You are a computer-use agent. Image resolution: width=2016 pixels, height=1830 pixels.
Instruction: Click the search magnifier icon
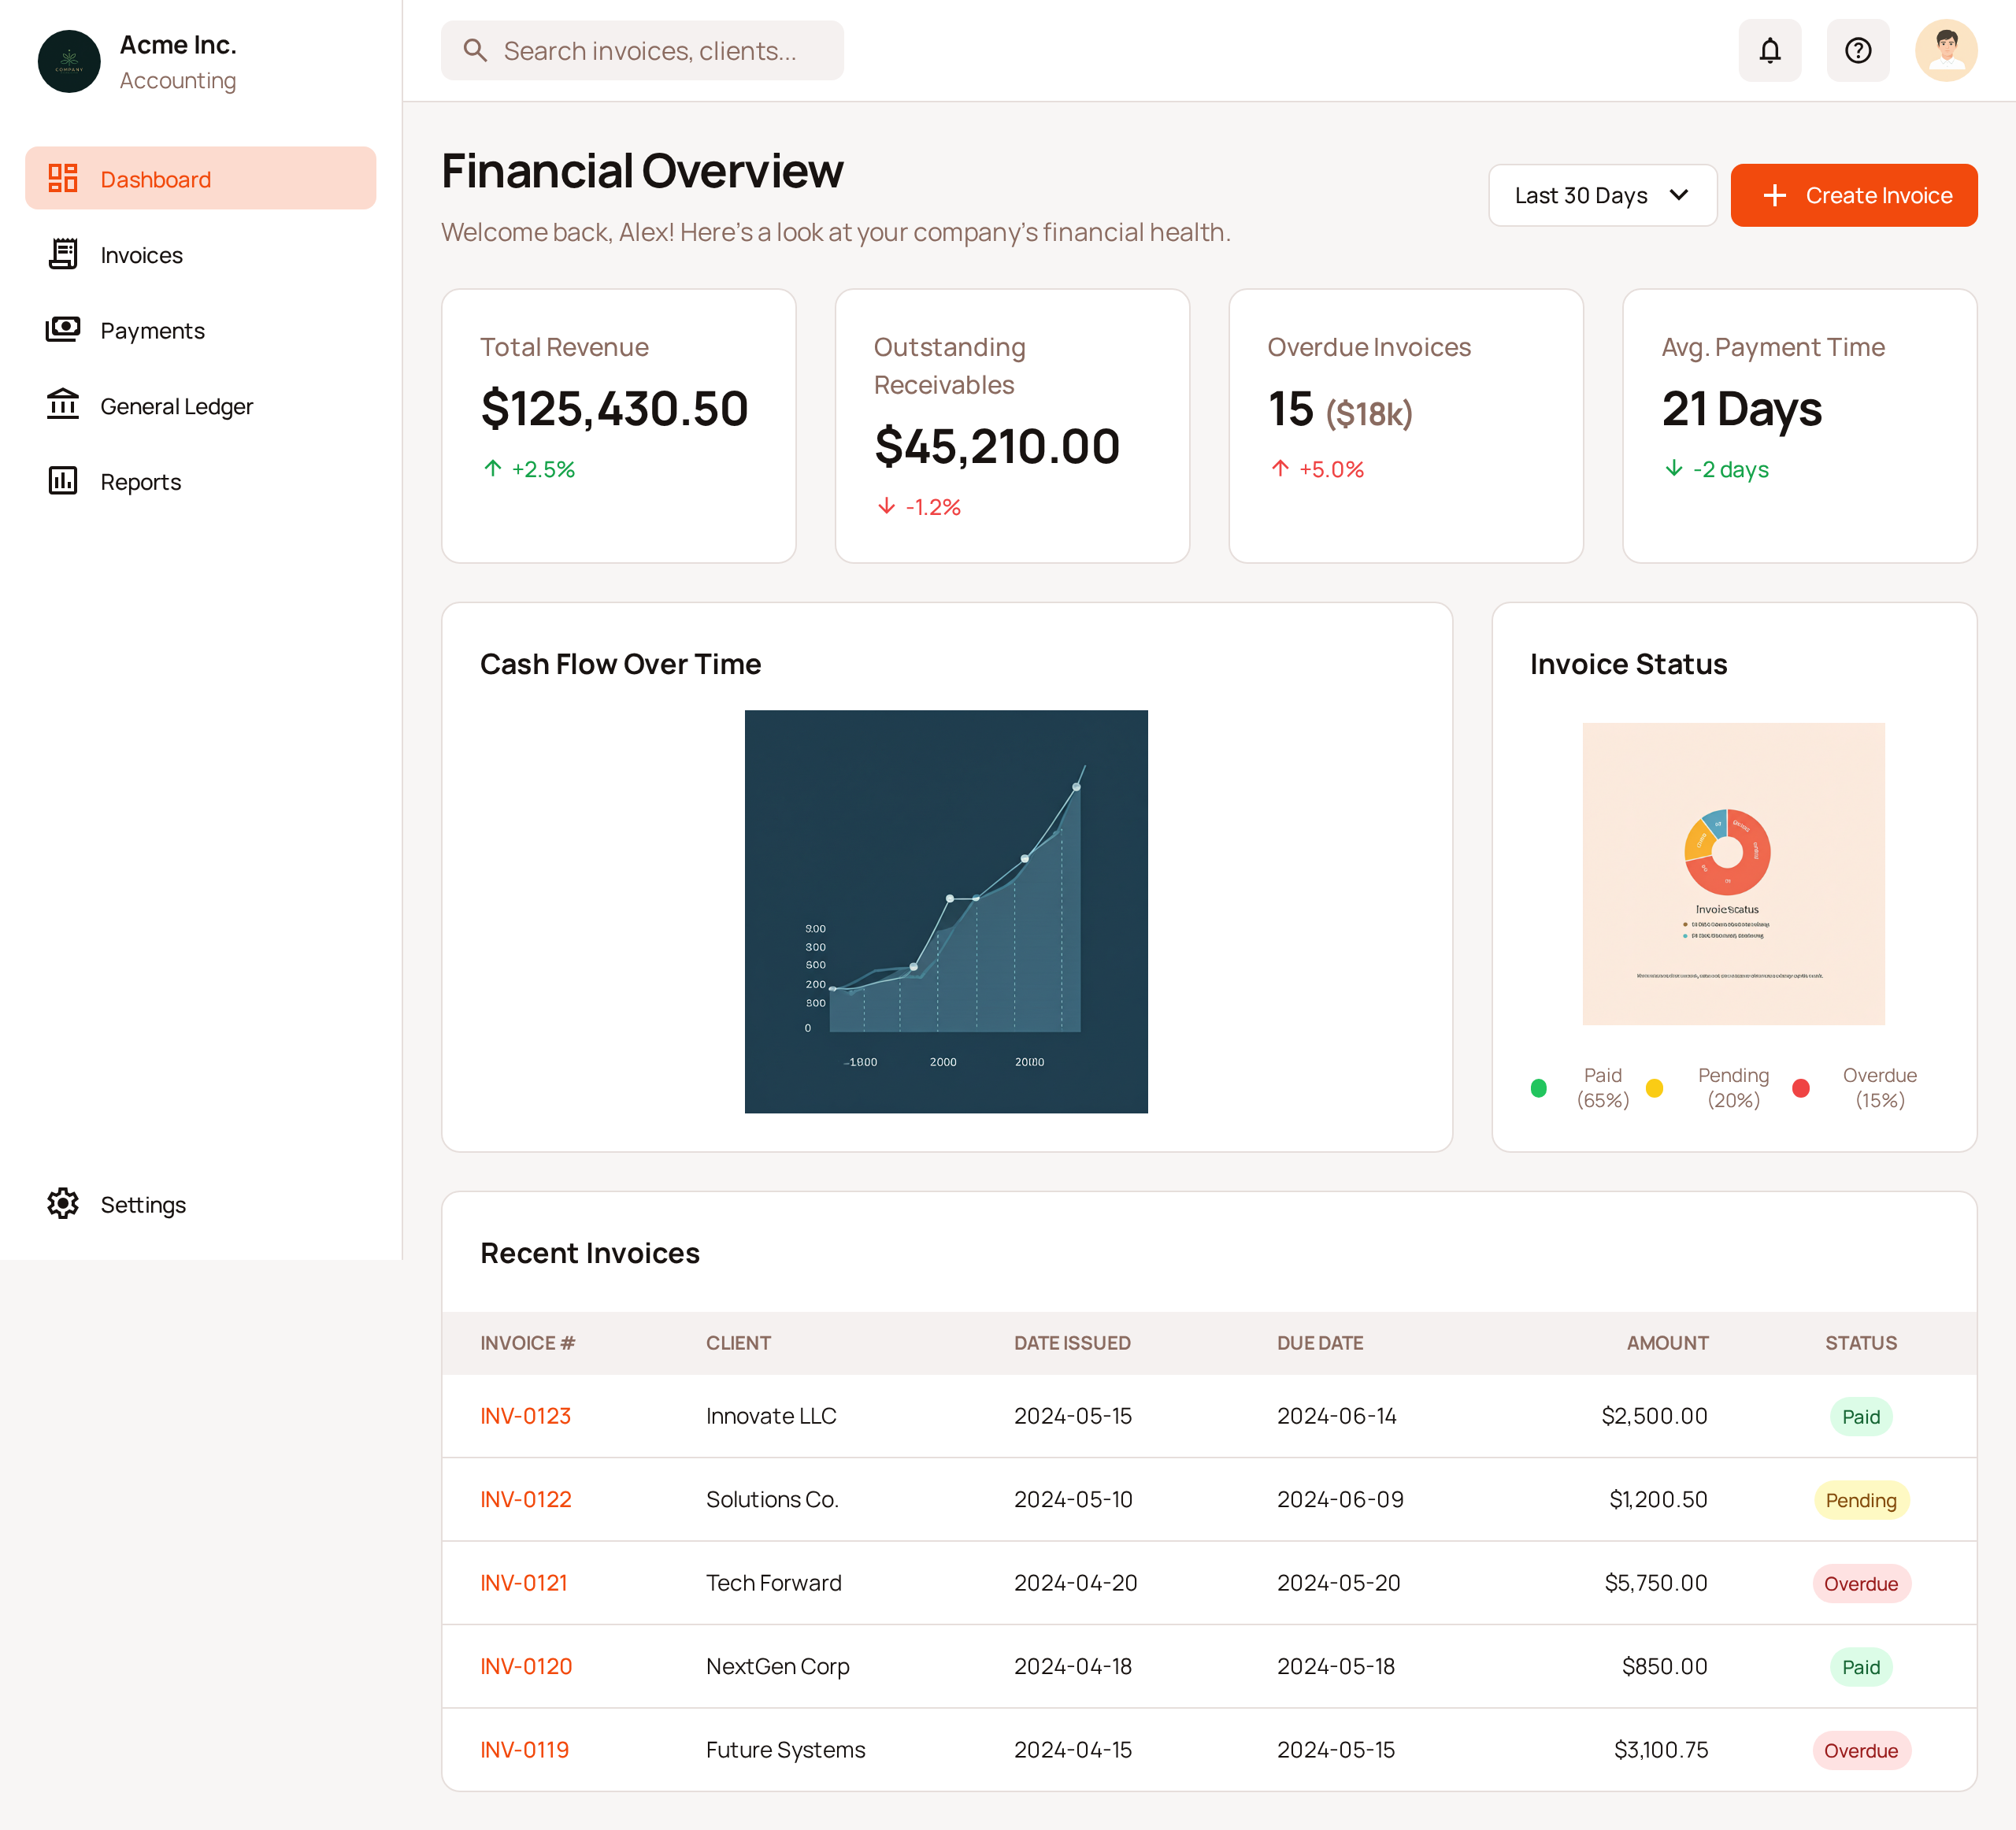(x=475, y=50)
